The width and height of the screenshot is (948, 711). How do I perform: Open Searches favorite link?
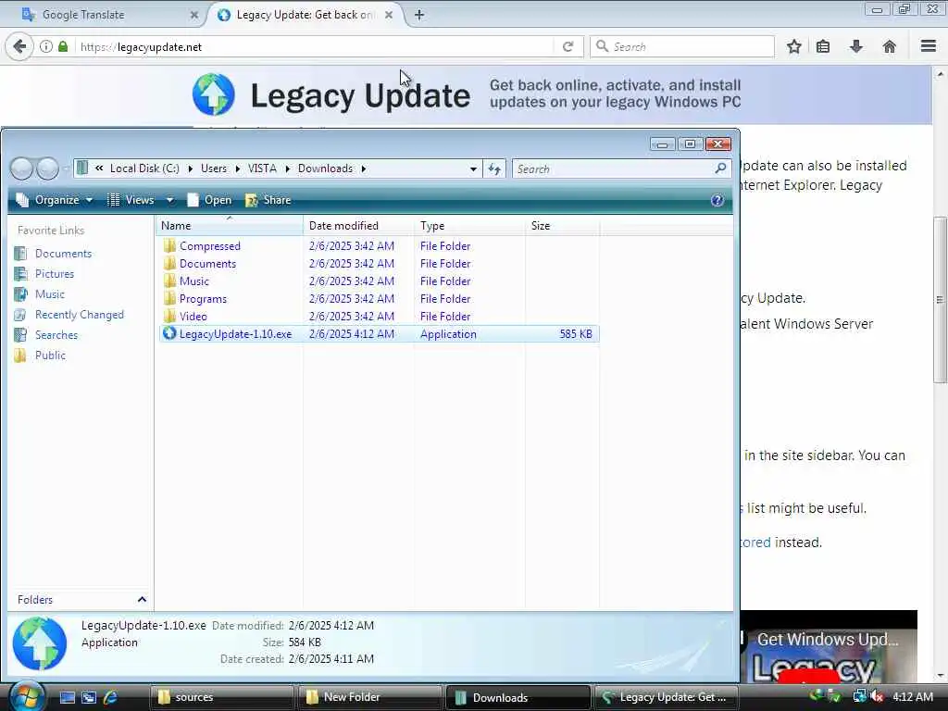(56, 335)
